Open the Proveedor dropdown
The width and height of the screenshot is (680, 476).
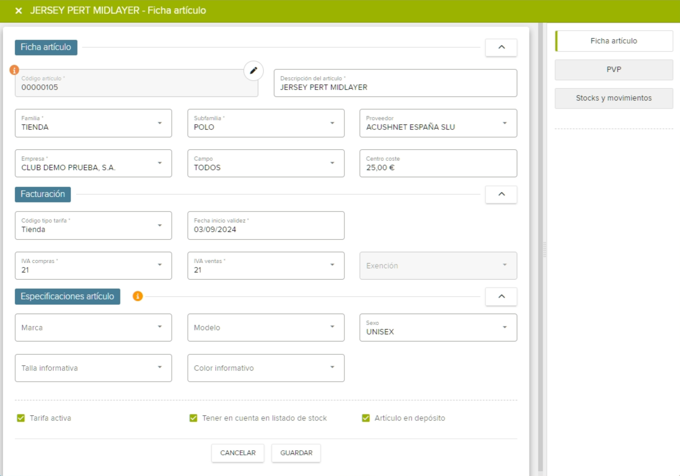[438, 123]
